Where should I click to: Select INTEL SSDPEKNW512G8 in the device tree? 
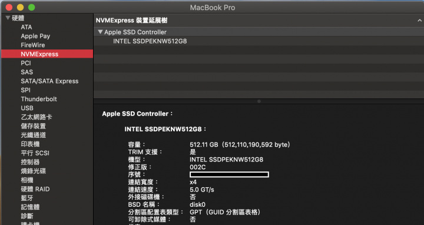click(150, 41)
